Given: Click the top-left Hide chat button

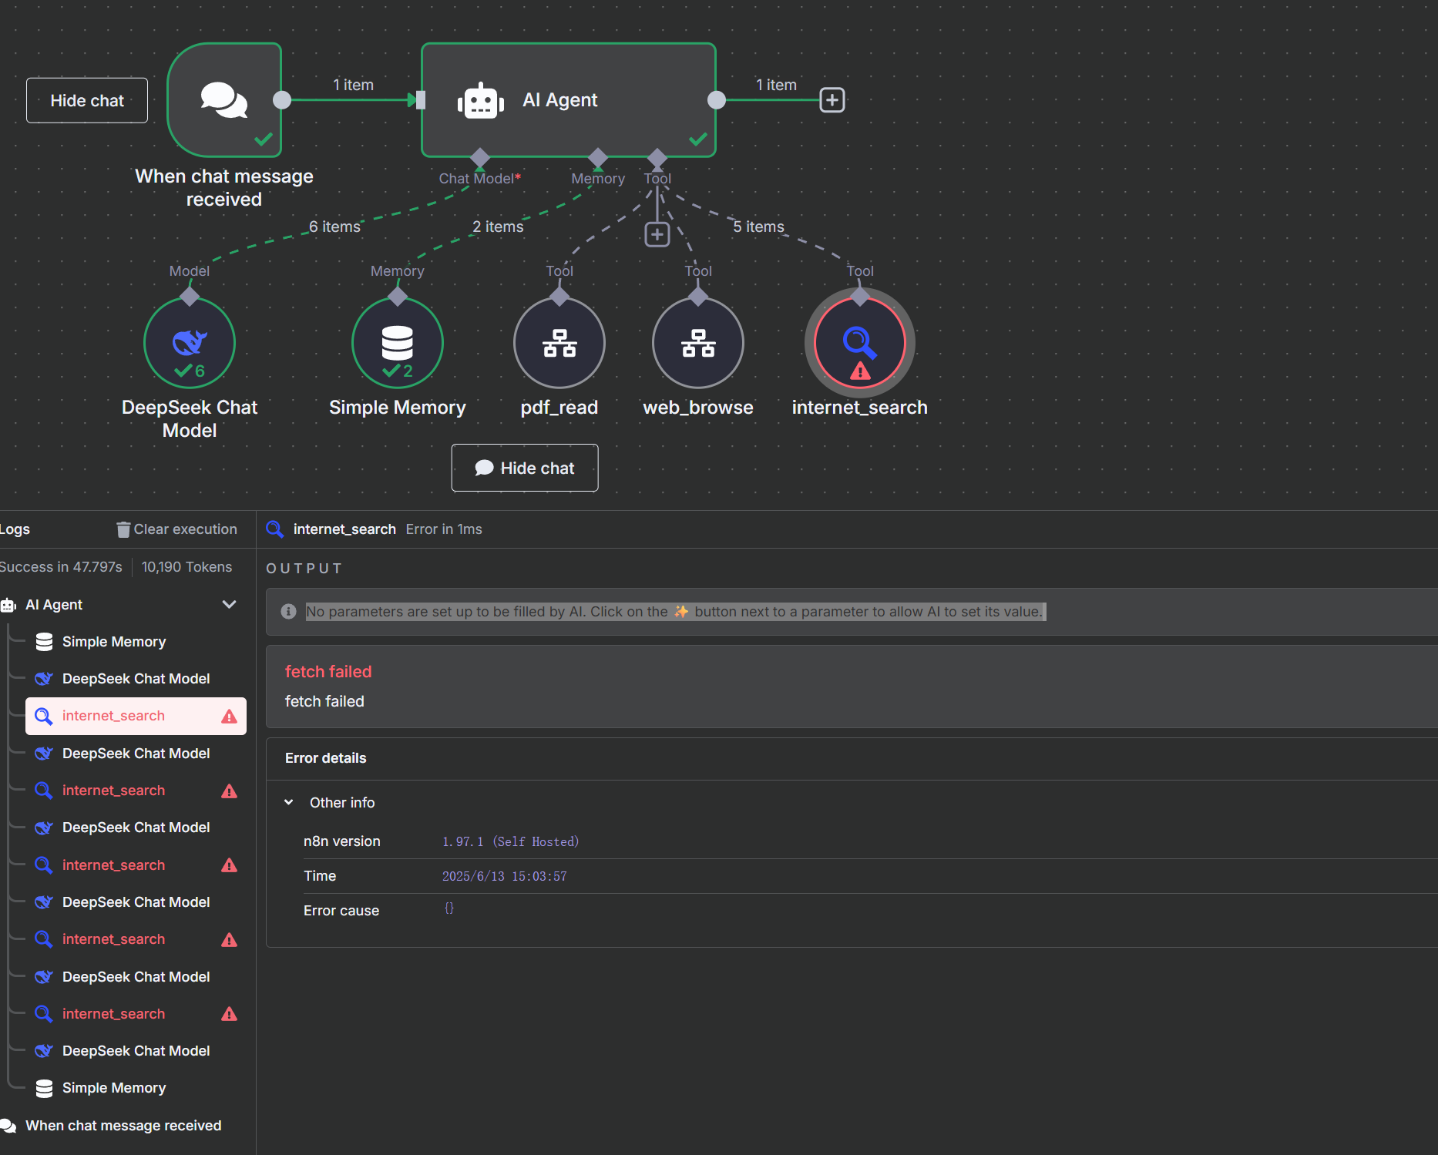Looking at the screenshot, I should coord(87,100).
